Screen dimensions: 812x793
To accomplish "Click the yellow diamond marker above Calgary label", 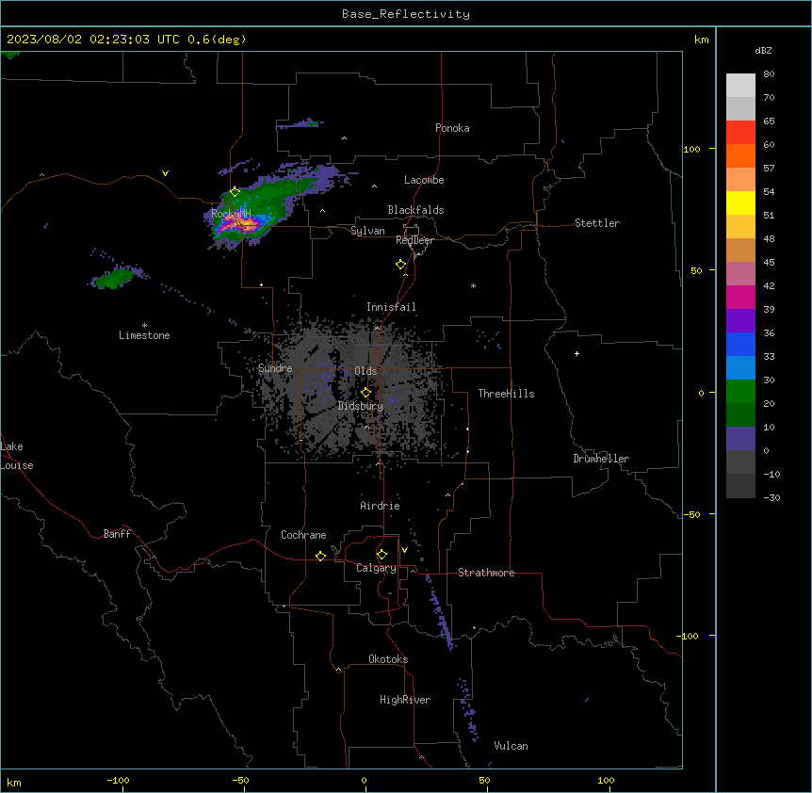I will [x=382, y=555].
